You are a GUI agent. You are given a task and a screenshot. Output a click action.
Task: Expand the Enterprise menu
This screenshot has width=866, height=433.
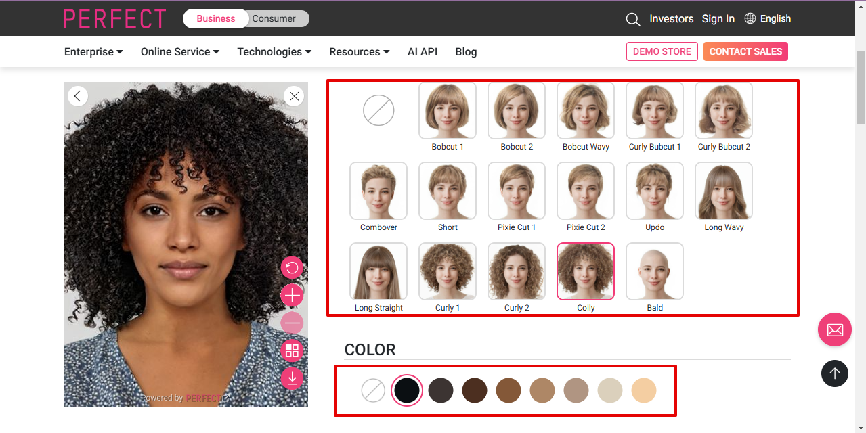point(93,51)
